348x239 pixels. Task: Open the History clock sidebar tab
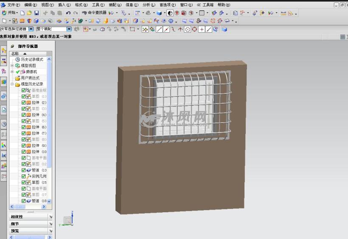pyautogui.click(x=4, y=124)
